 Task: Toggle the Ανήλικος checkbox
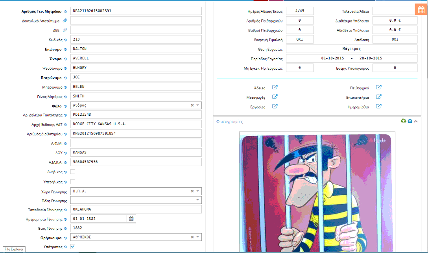[73, 172]
